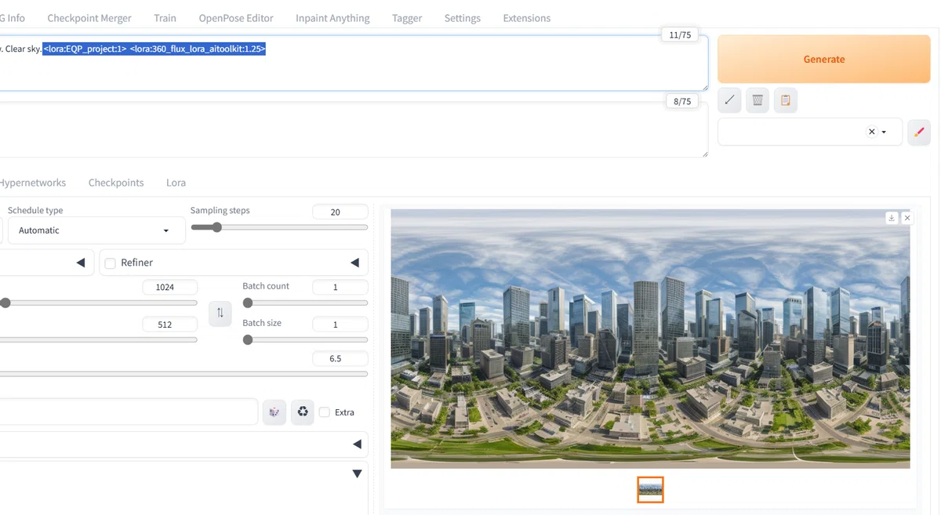Go to the OpenPose Editor tab
The width and height of the screenshot is (941, 515).
(236, 18)
